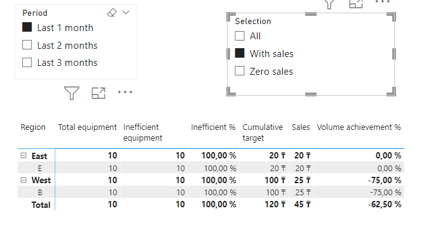Click Selection slicer right edge resize handle
Screen dimensions: 438x251
point(394,54)
